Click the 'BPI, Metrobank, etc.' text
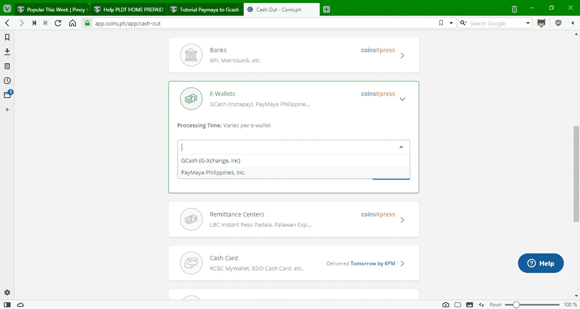580x309 pixels. (x=236, y=60)
